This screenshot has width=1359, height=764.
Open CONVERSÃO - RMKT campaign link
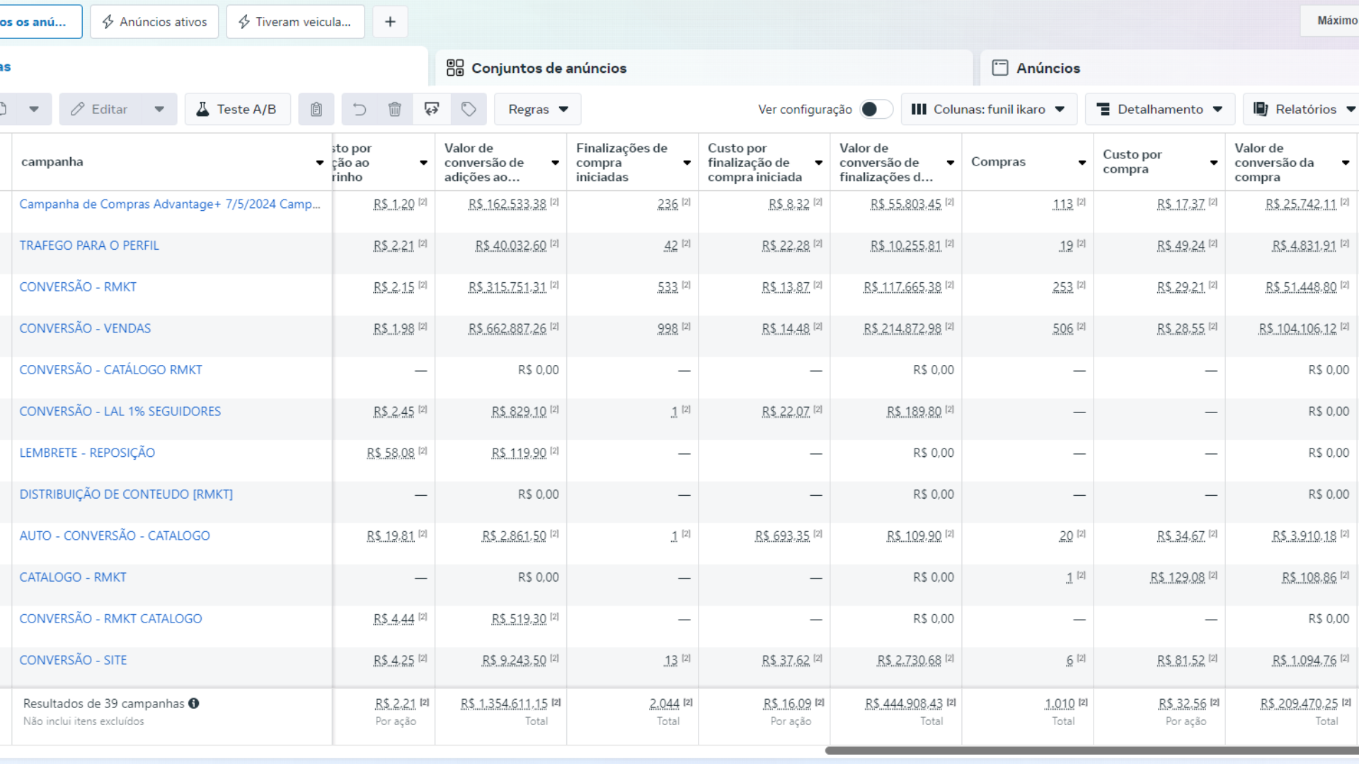(x=78, y=286)
